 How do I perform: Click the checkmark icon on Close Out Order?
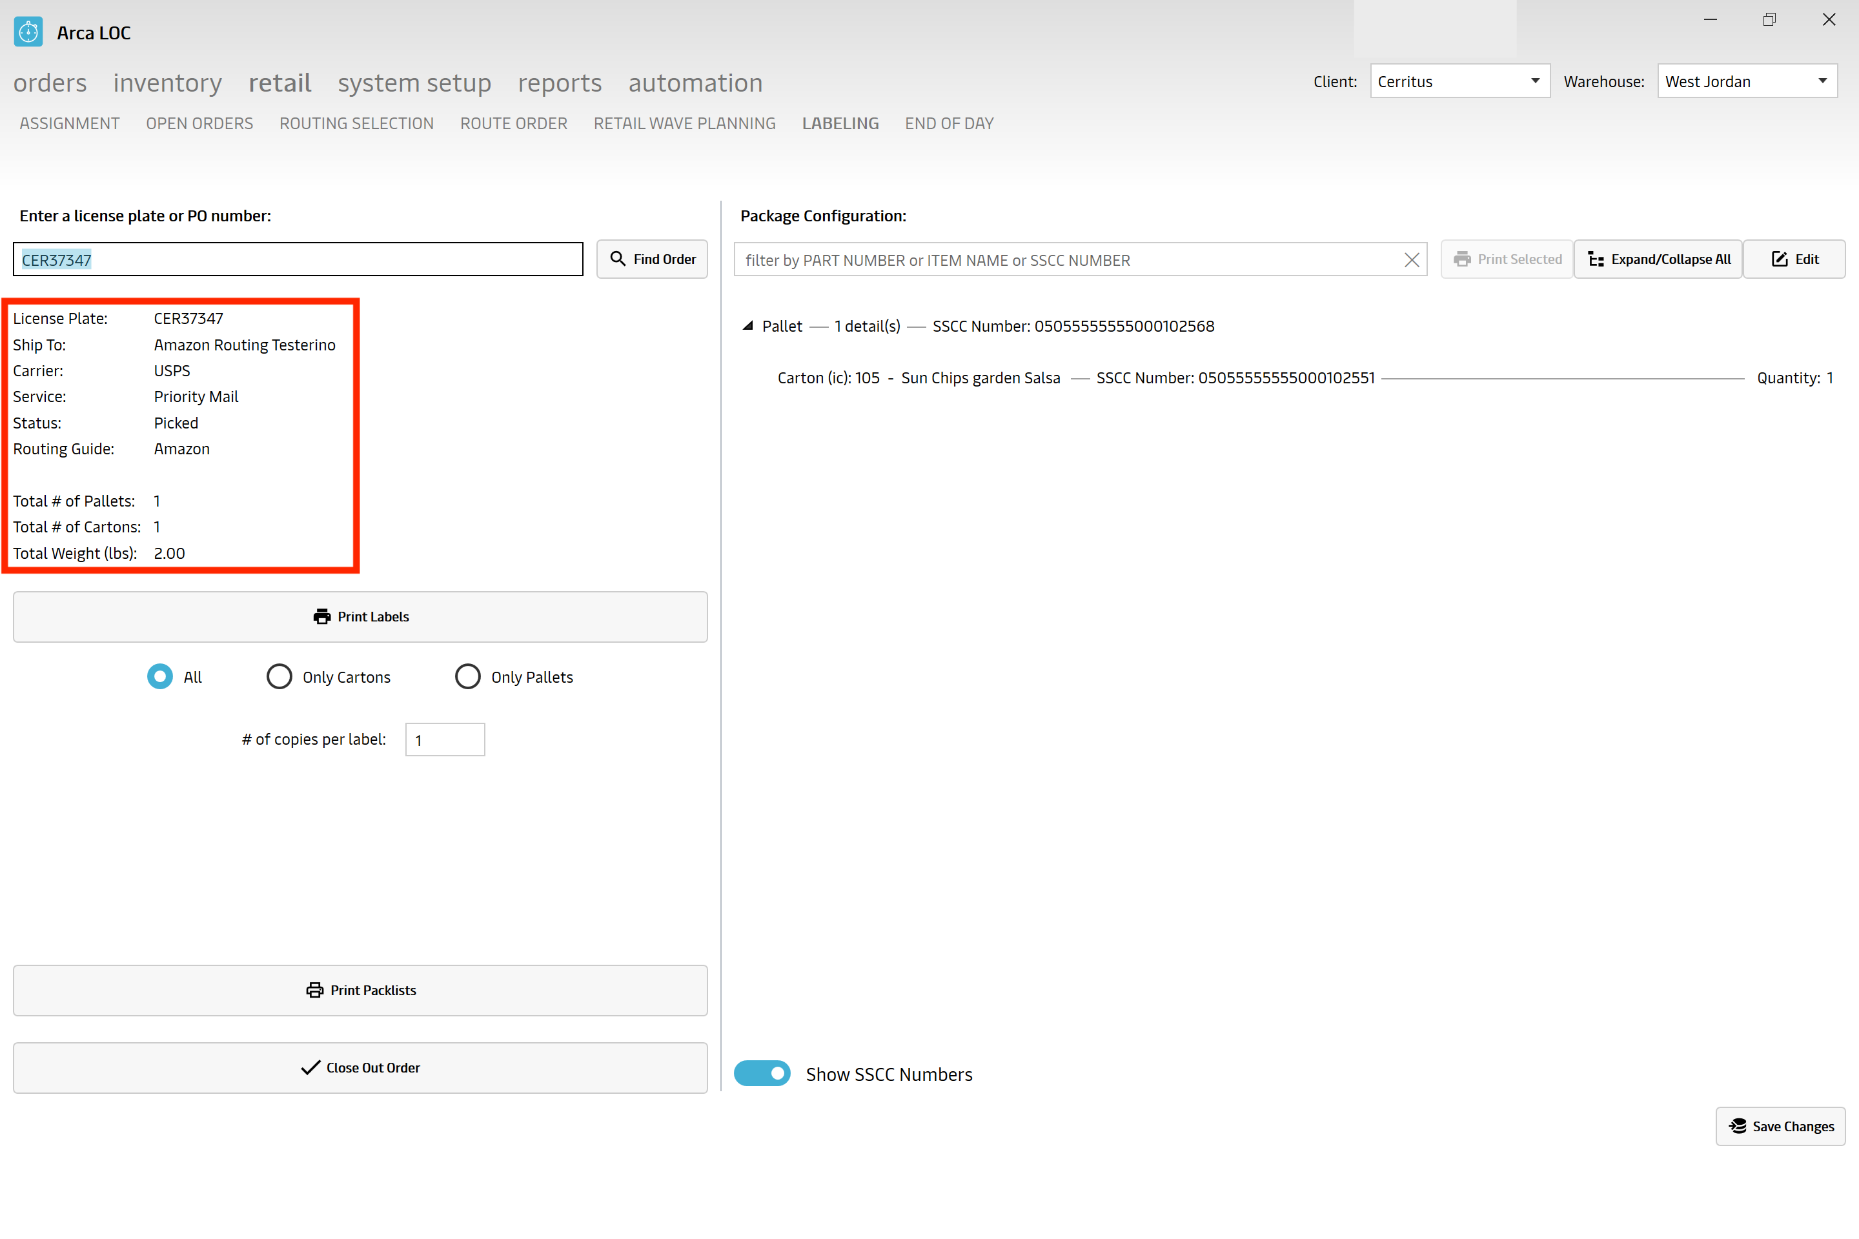point(310,1067)
